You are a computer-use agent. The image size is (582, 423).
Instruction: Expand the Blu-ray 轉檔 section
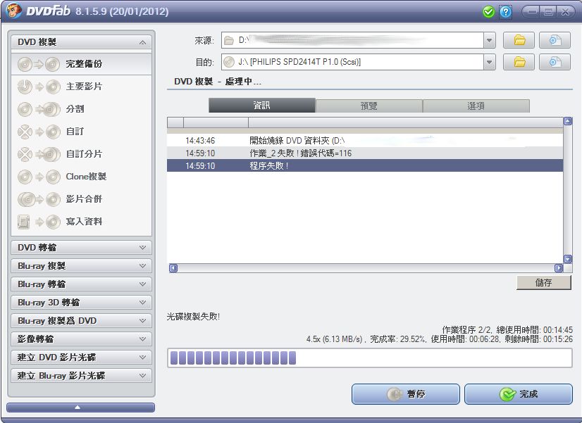pos(81,284)
